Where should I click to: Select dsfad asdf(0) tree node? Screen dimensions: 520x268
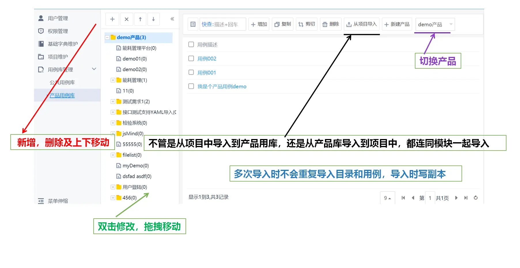[x=137, y=176]
